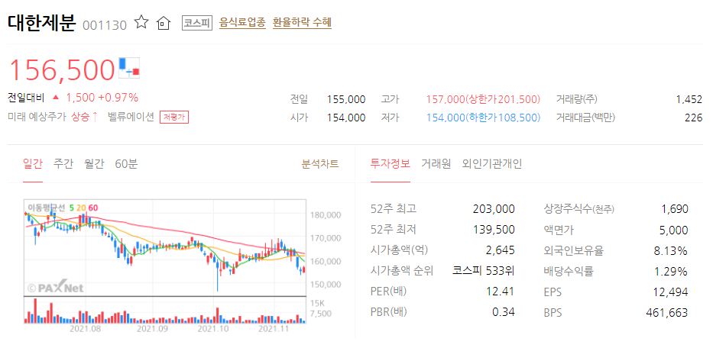Switch to the 거래원 tab
713x348 pixels.
(x=436, y=164)
